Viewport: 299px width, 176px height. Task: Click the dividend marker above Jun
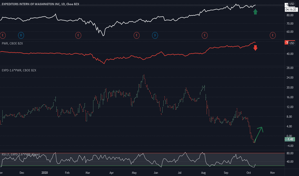tap(155, 35)
